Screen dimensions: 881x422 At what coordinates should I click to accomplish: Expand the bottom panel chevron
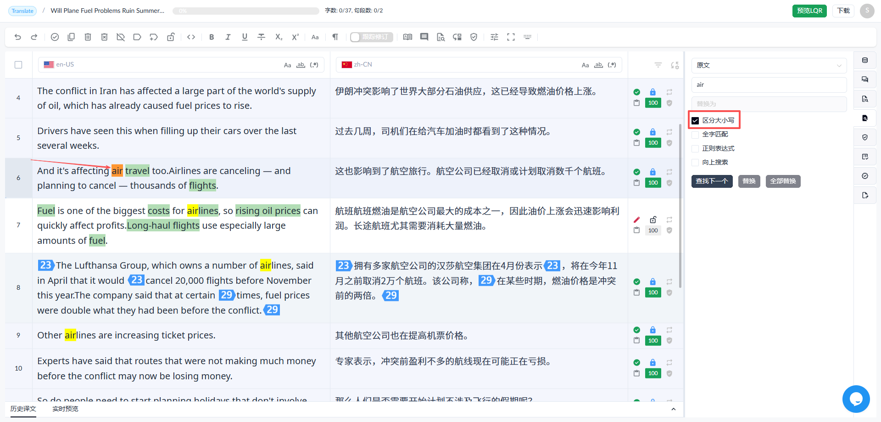pos(673,409)
